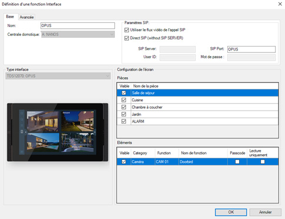
Task: Uncheck Visible for Cuisine room
Action: (x=124, y=100)
